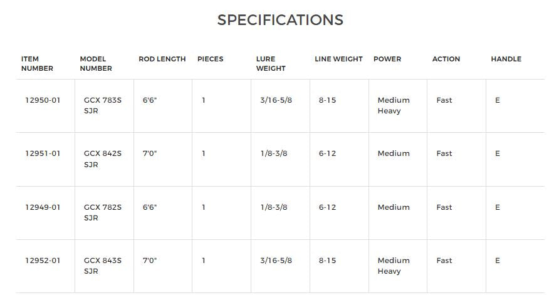554x295 pixels.
Task: Click the 3/16-5/8 lure weight in last row
Action: (276, 261)
